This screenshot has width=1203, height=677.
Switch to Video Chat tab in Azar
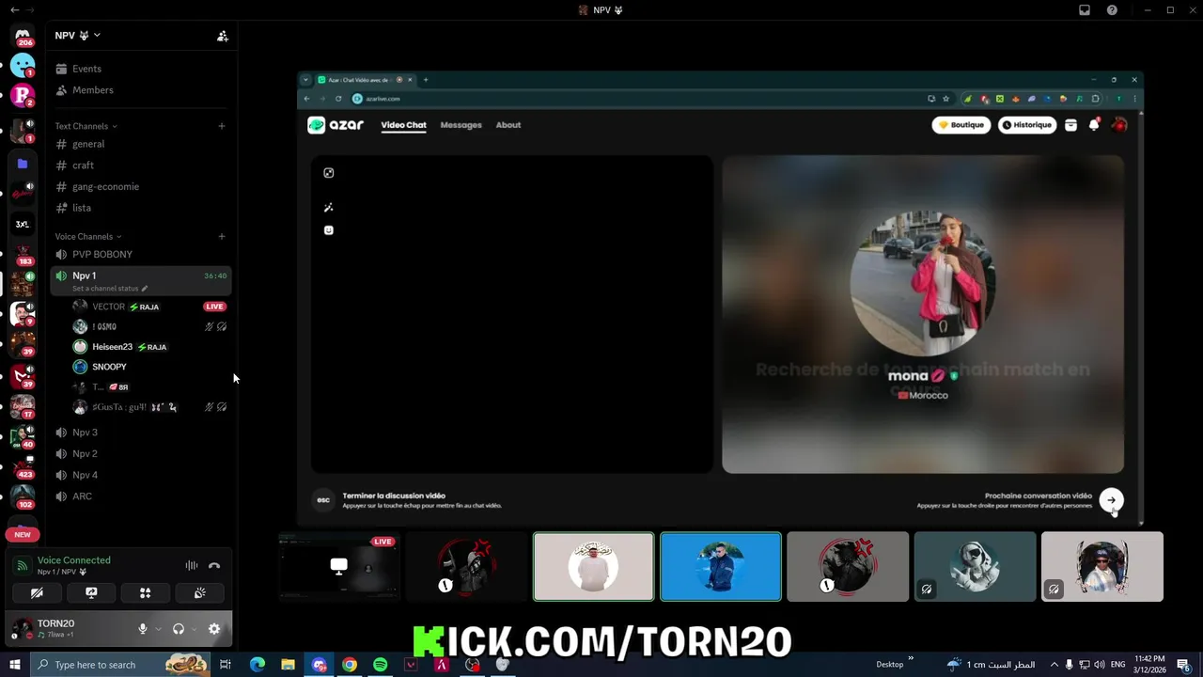[x=403, y=125]
